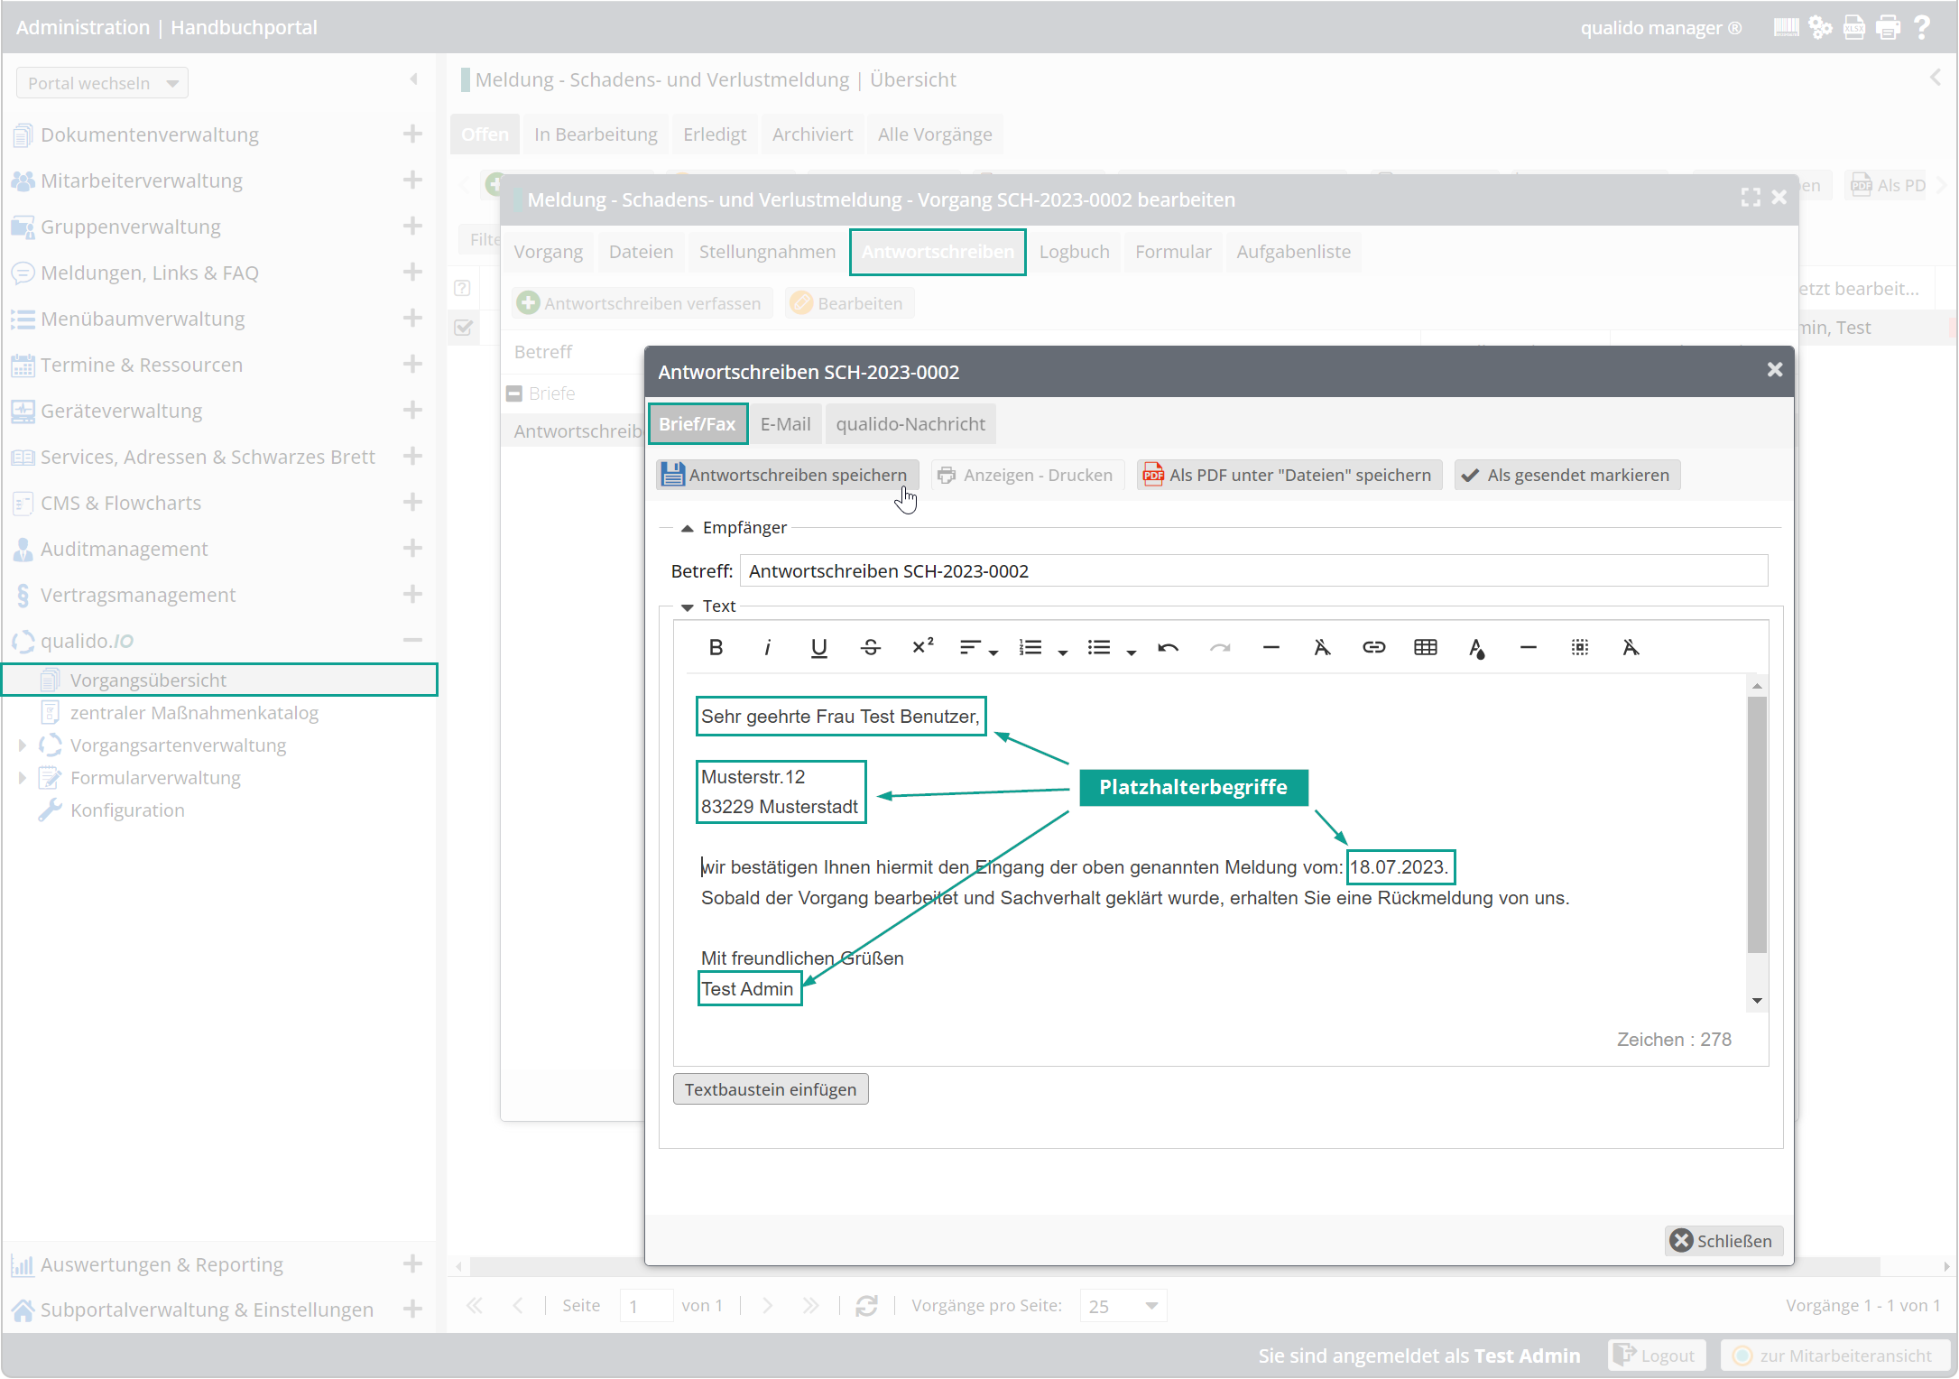This screenshot has width=1959, height=1379.
Task: Toggle fullscreen of Vorgang bearbeiten dialog
Action: pyautogui.click(x=1751, y=198)
